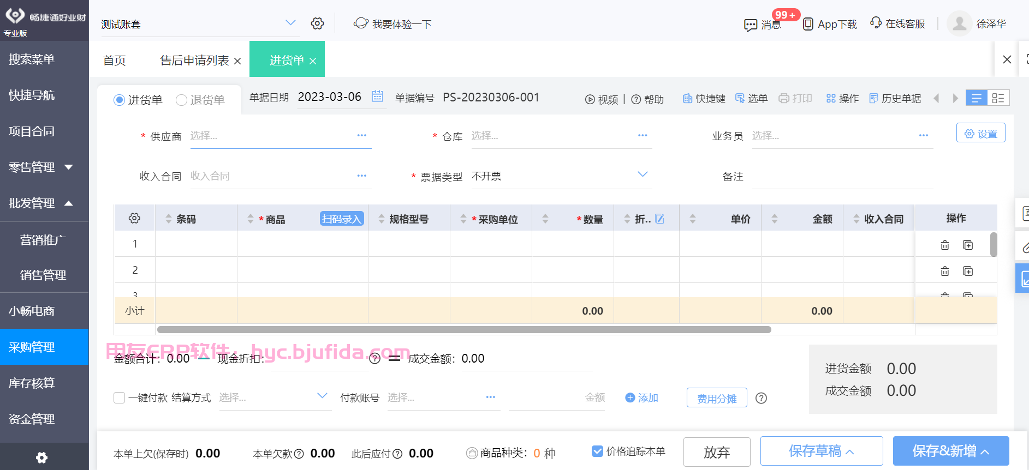Enable the 一键付款 checkbox
Viewport: 1029px width, 470px height.
pos(119,397)
